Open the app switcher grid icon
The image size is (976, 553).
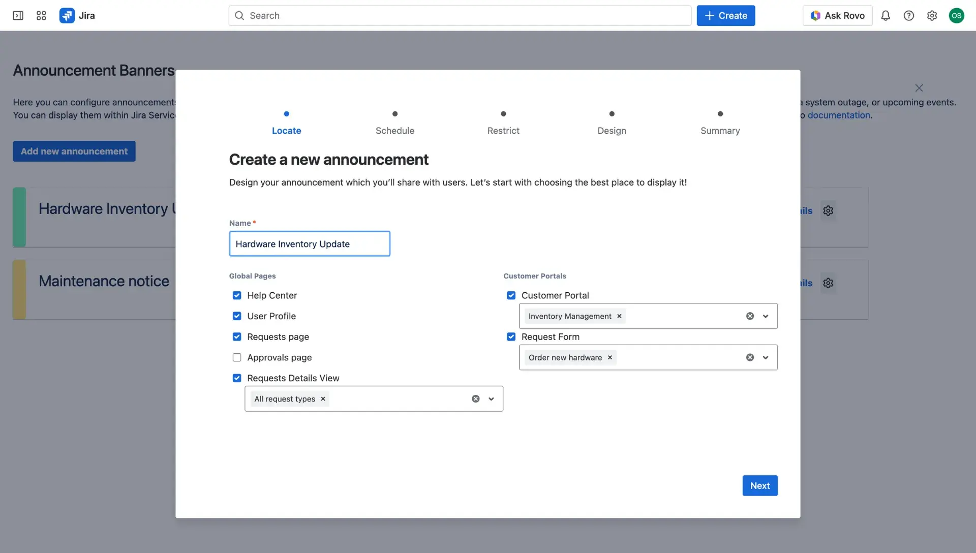click(41, 15)
